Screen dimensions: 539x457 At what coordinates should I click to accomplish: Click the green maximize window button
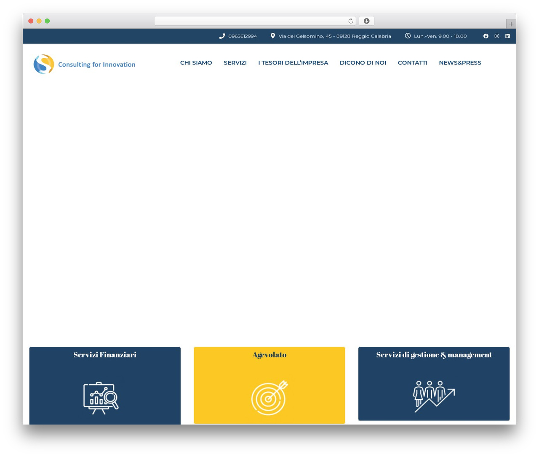[47, 21]
